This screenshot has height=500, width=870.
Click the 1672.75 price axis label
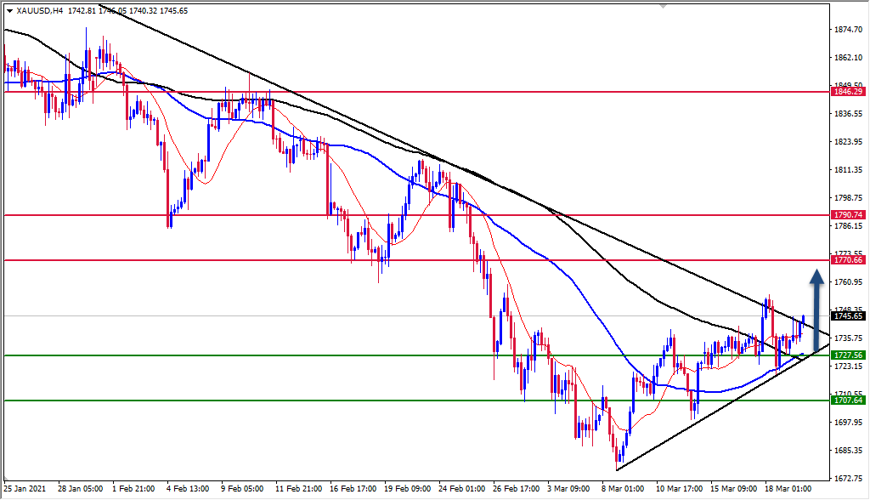pos(849,479)
